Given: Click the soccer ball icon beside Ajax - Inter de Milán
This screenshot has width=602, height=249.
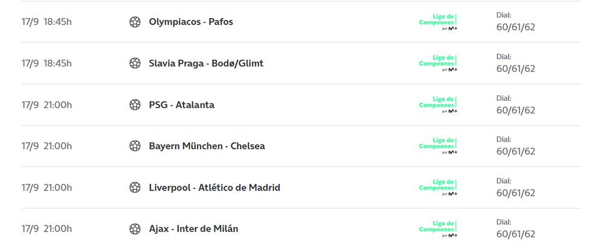Looking at the screenshot, I should (135, 229).
